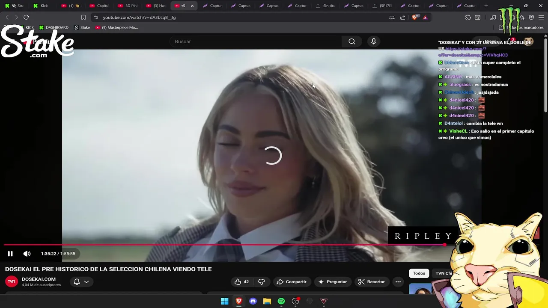
Task: Go forward using the browser arrow
Action: coord(16,17)
